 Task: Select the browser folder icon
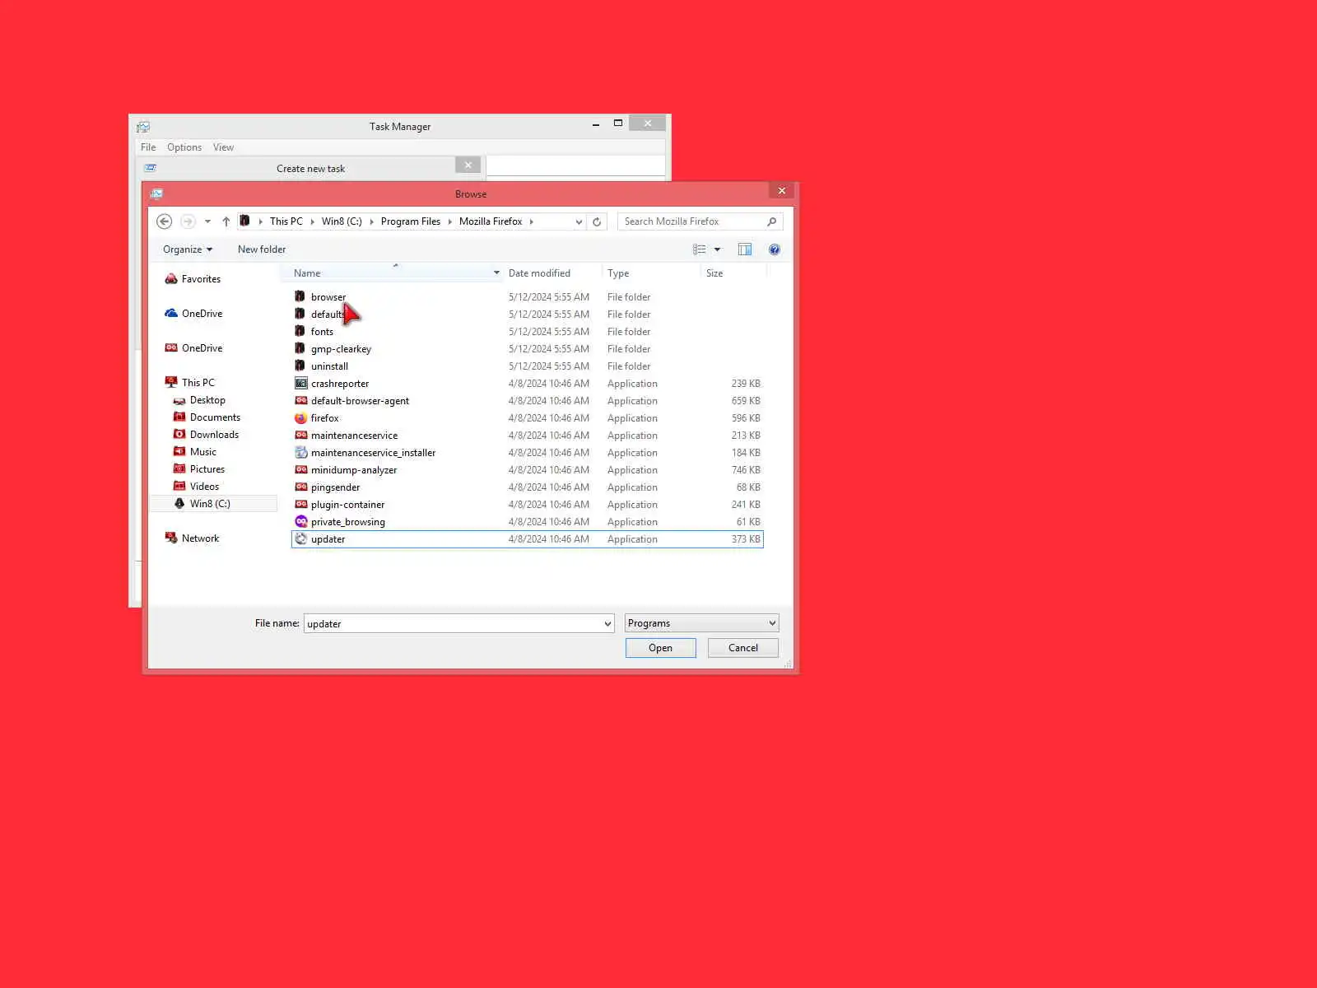coord(300,296)
